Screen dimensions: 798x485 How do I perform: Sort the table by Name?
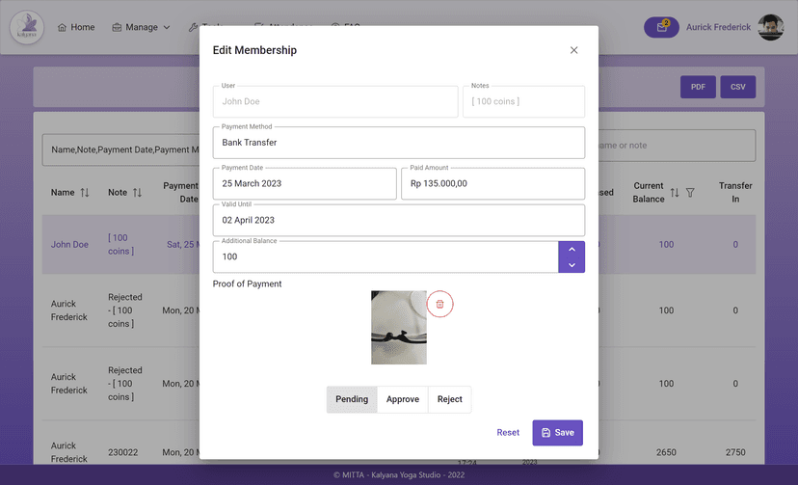(x=85, y=193)
